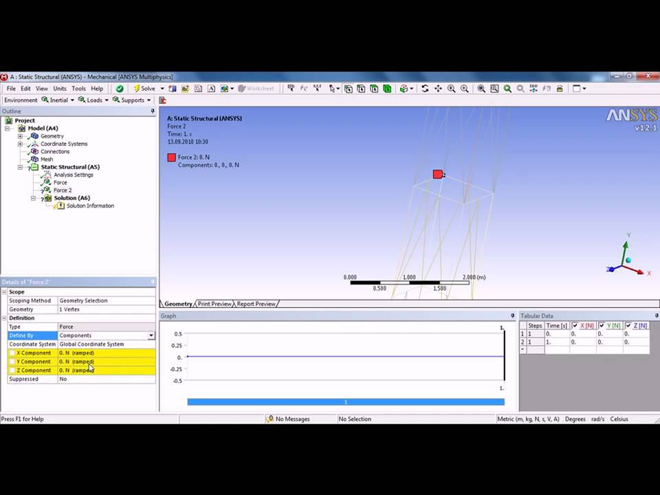This screenshot has width=660, height=495.
Task: Switch to the Print Preview tab
Action: pos(214,304)
